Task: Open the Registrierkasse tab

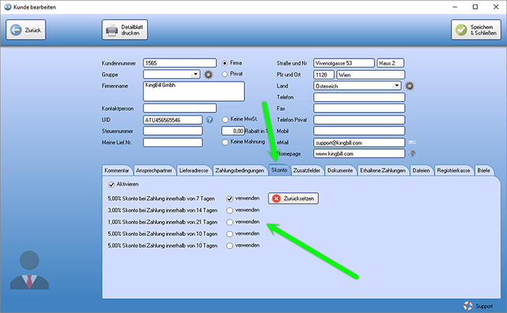Action: 453,171
